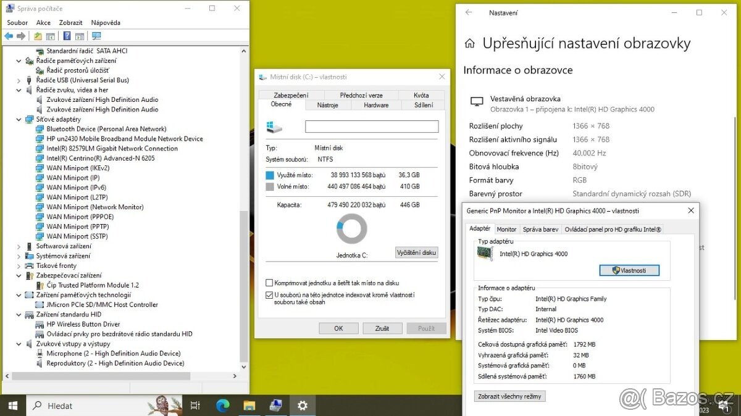Click the Forward navigation arrow in Device Manager
Viewport: 741px width, 416px height.
(x=20, y=36)
